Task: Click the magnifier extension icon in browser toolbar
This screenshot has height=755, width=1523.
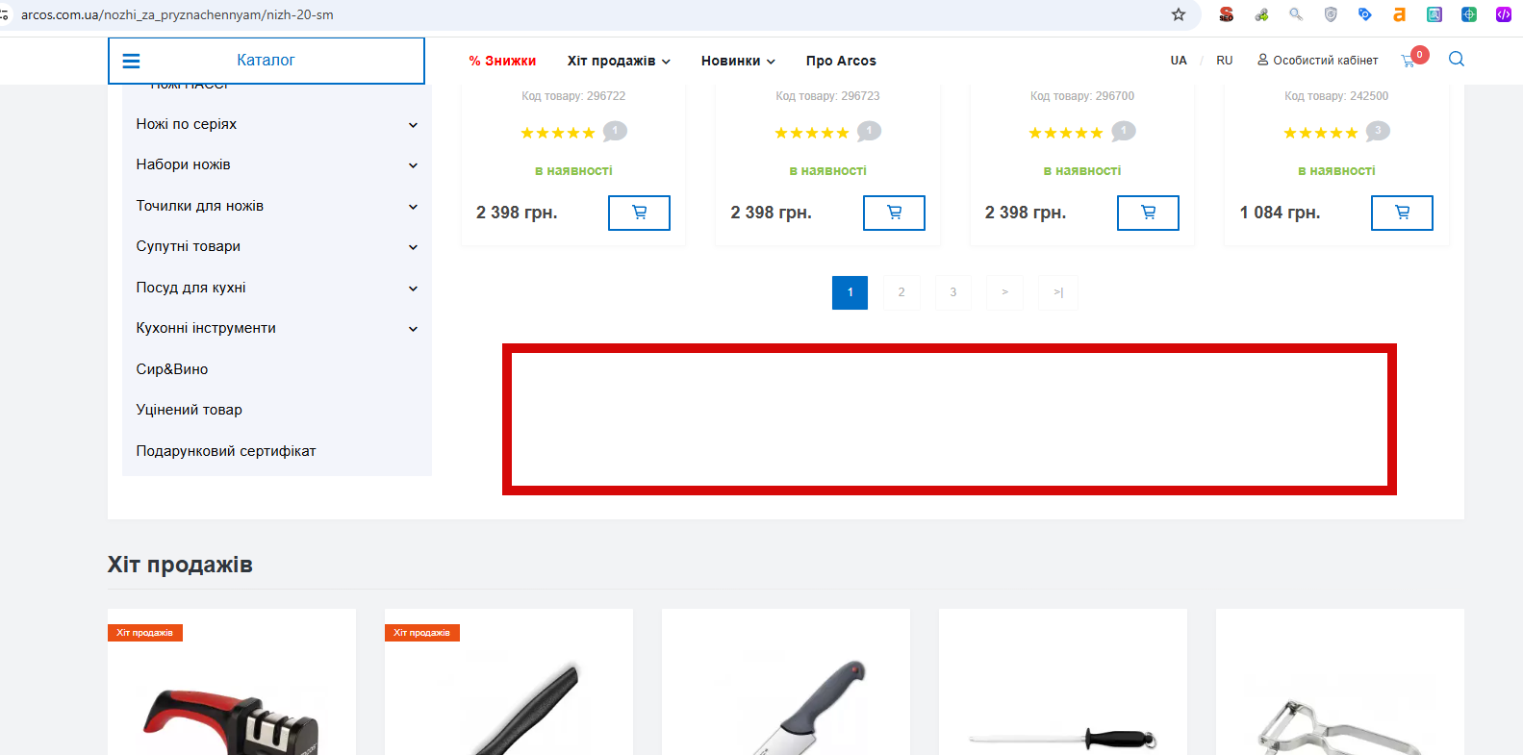Action: click(1296, 14)
